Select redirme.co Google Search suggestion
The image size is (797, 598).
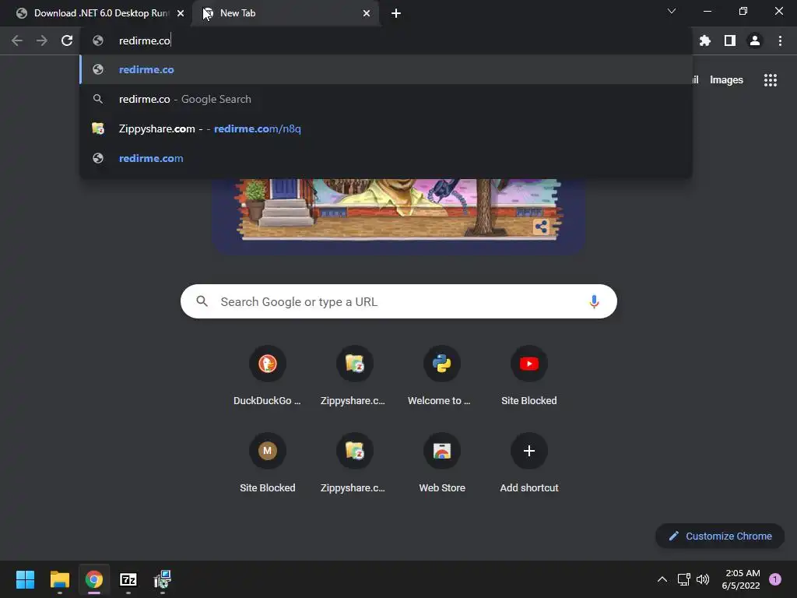386,99
